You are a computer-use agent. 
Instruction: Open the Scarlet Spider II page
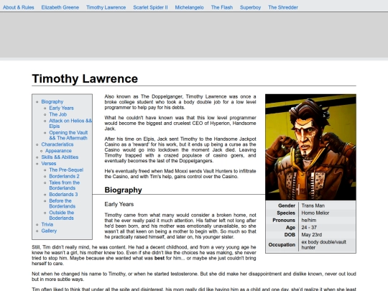coord(150,7)
